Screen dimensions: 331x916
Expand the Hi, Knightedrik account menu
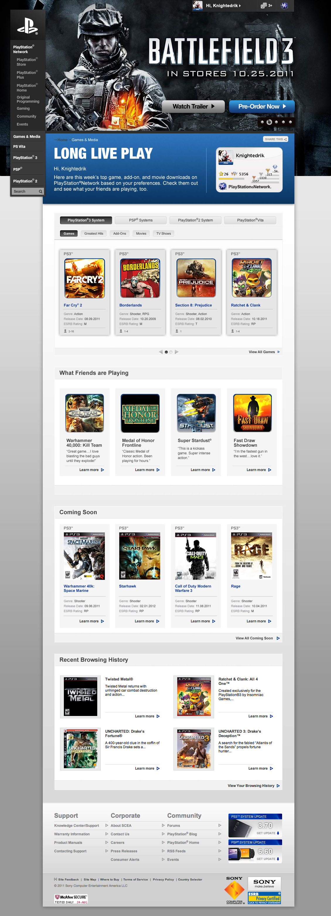223,5
